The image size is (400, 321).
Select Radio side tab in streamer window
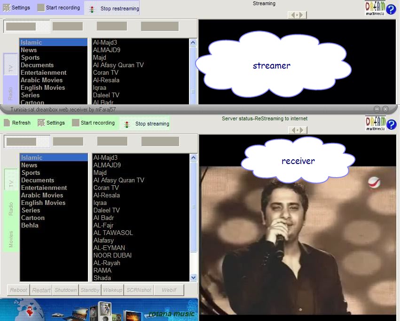(x=10, y=94)
